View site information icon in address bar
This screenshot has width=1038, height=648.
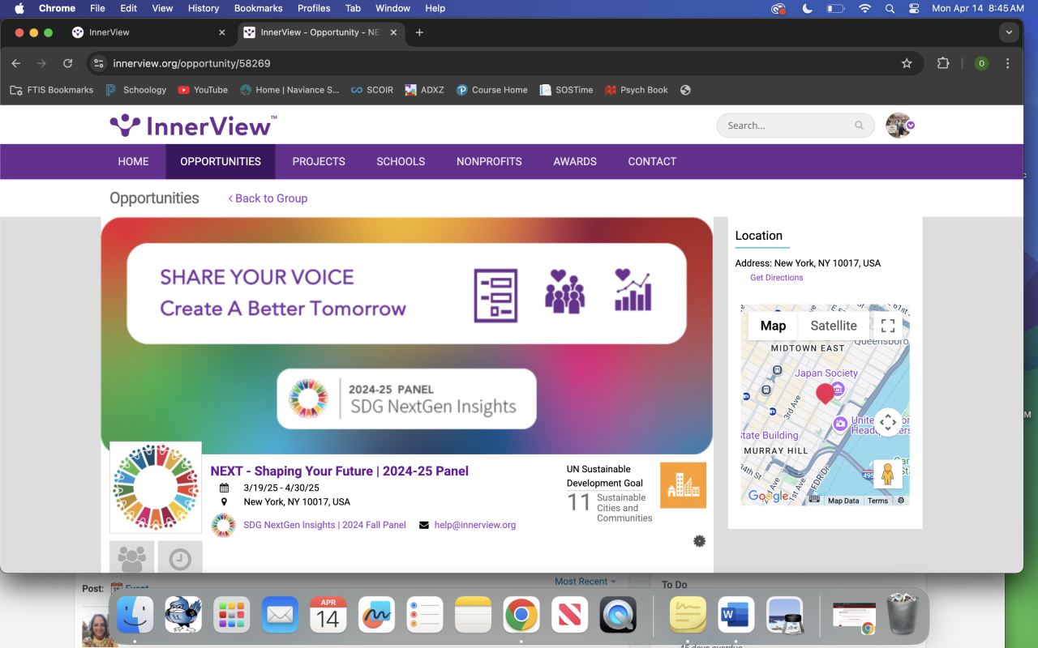pos(98,63)
